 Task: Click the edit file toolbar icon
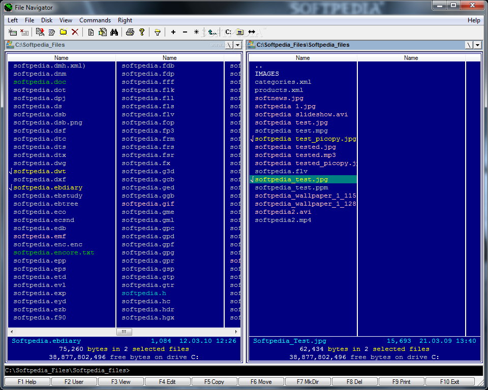click(x=102, y=32)
